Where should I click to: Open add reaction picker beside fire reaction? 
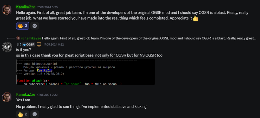[35, 26]
